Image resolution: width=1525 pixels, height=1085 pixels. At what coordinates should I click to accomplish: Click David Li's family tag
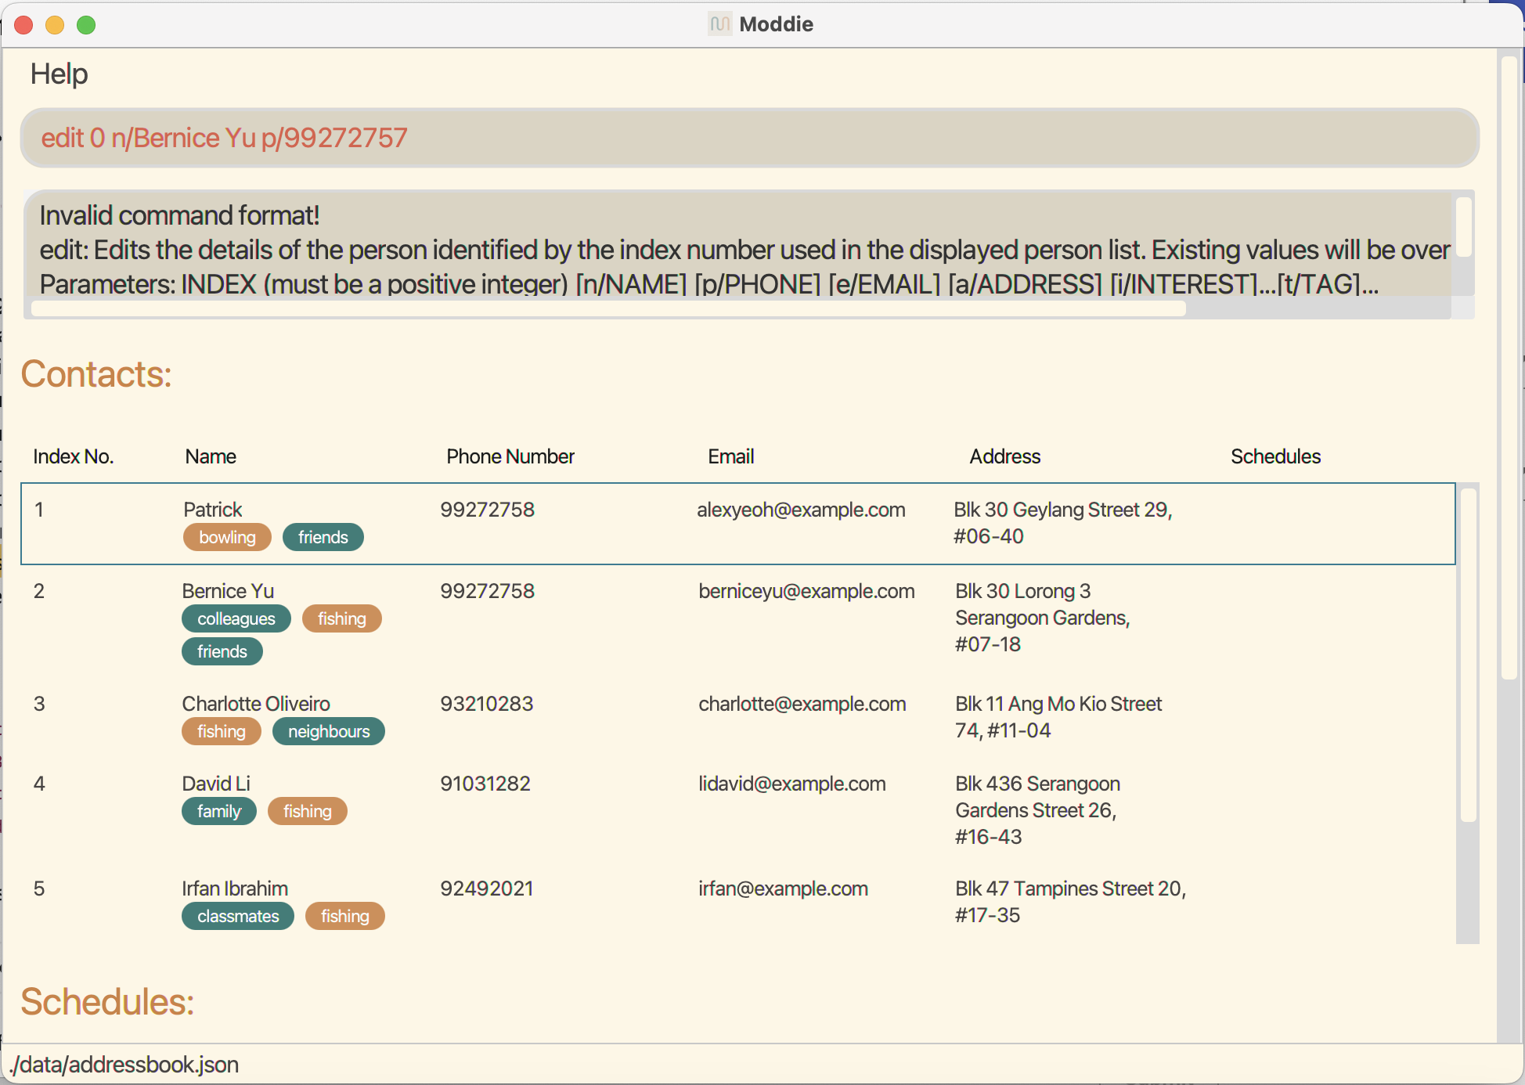coord(218,812)
